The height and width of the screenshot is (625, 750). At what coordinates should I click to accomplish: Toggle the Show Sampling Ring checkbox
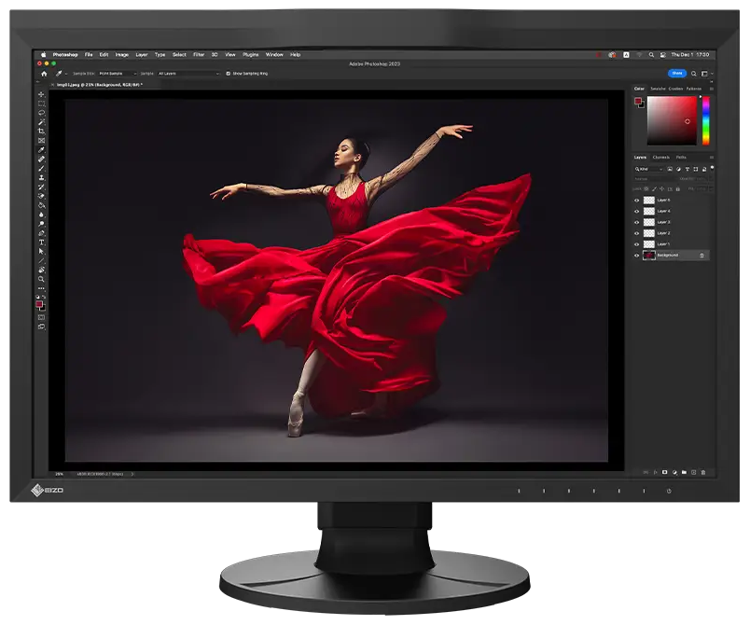coord(227,73)
